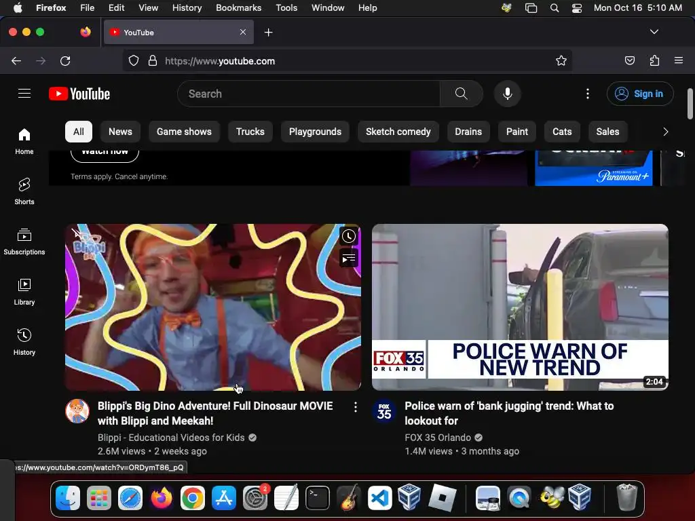Open History from sidebar
Image resolution: width=695 pixels, height=521 pixels.
coord(24,342)
